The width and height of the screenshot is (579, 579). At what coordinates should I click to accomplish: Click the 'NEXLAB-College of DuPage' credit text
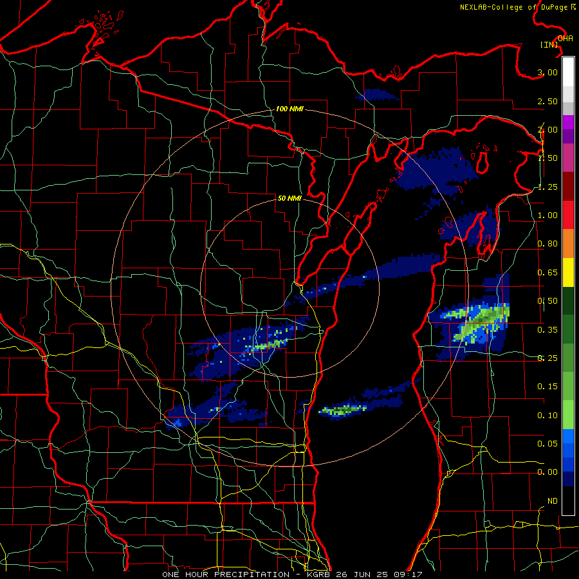click(x=515, y=7)
